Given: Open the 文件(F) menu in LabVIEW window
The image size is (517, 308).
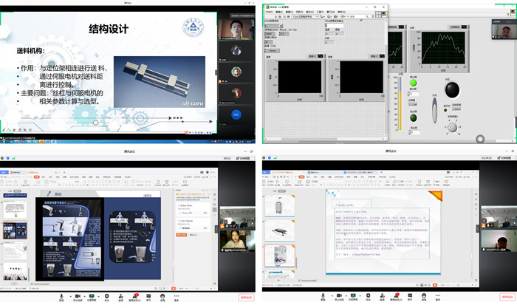Looking at the screenshot, I should click(x=269, y=12).
